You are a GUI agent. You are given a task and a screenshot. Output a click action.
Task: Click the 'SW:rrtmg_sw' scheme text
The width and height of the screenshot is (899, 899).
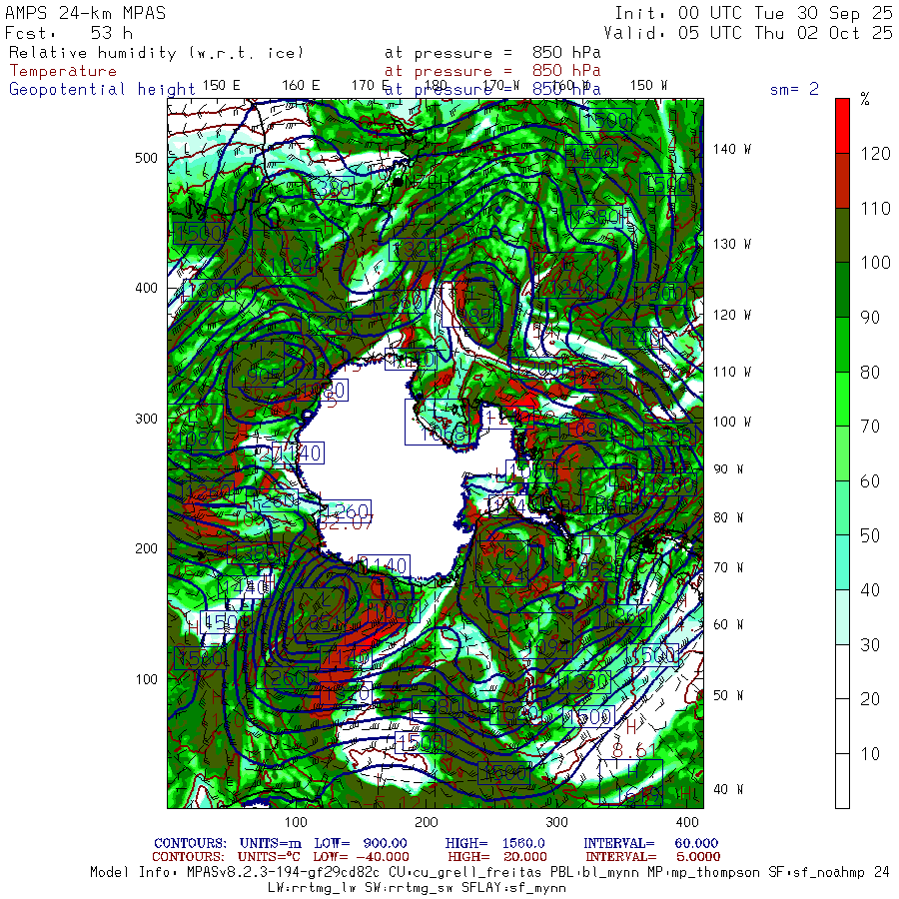(409, 888)
